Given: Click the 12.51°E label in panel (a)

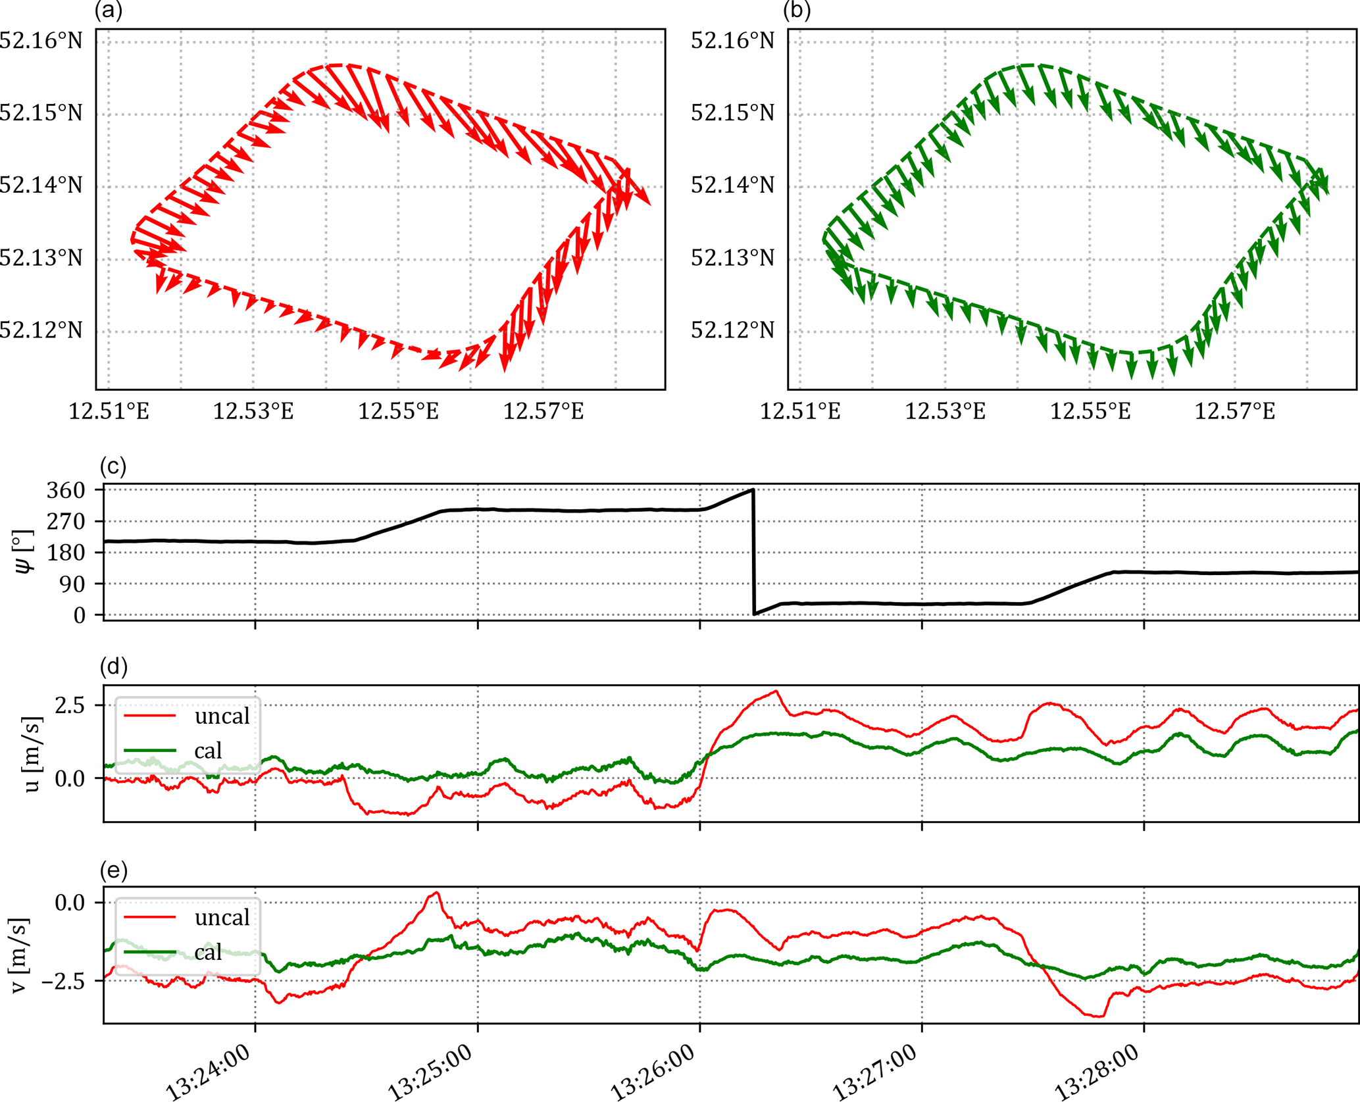Looking at the screenshot, I should pos(109,412).
